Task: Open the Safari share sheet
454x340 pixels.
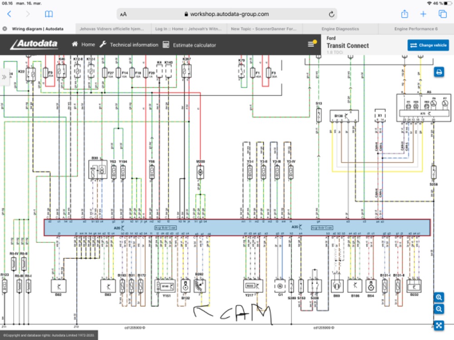Action: (x=405, y=14)
